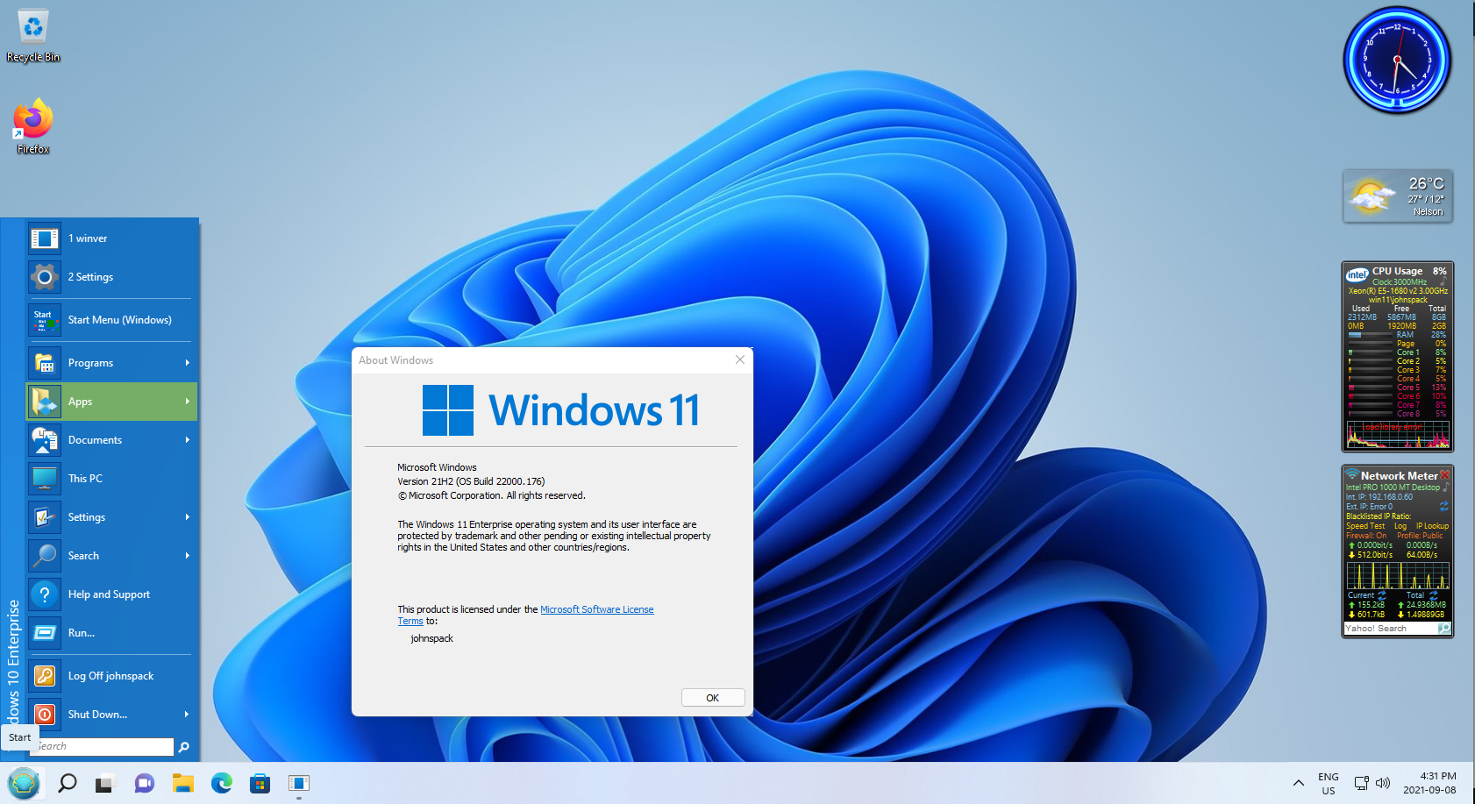The height and width of the screenshot is (804, 1475).
Task: Click taskbar clock showing 4:31 PM
Action: pyautogui.click(x=1429, y=783)
